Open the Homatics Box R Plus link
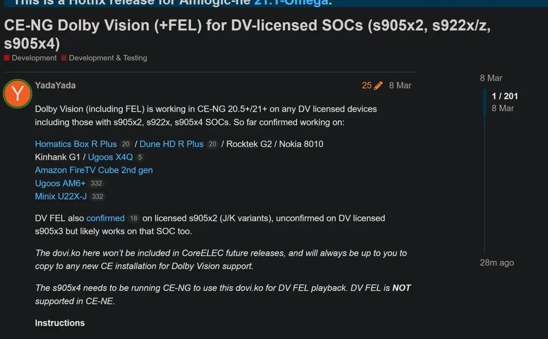Image resolution: width=548 pixels, height=339 pixels. pyautogui.click(x=76, y=144)
